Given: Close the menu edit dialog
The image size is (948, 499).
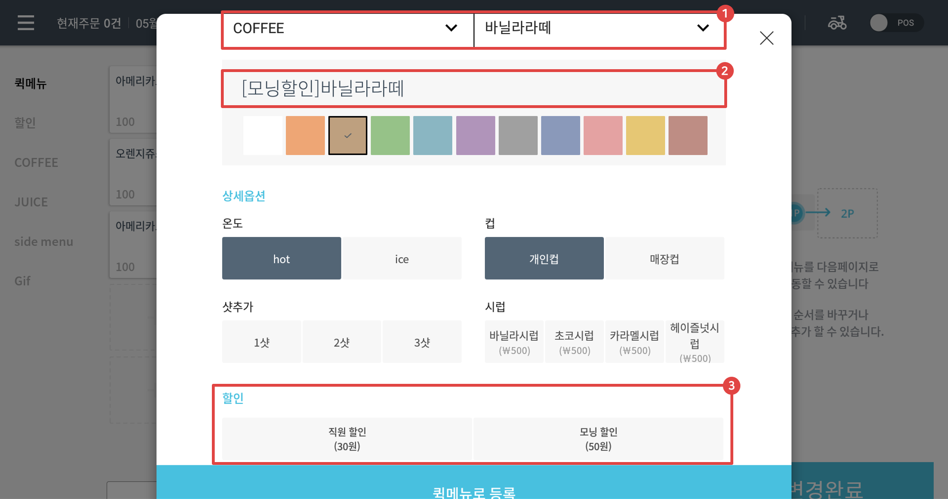Looking at the screenshot, I should pyautogui.click(x=766, y=38).
